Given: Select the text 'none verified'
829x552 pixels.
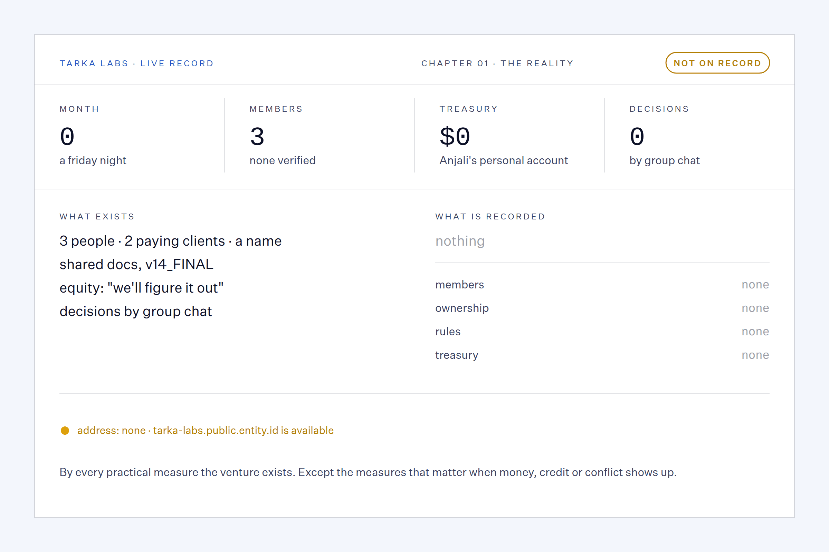Looking at the screenshot, I should (282, 160).
